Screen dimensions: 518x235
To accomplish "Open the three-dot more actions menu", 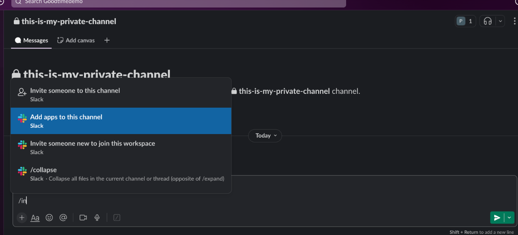I will tap(514, 21).
